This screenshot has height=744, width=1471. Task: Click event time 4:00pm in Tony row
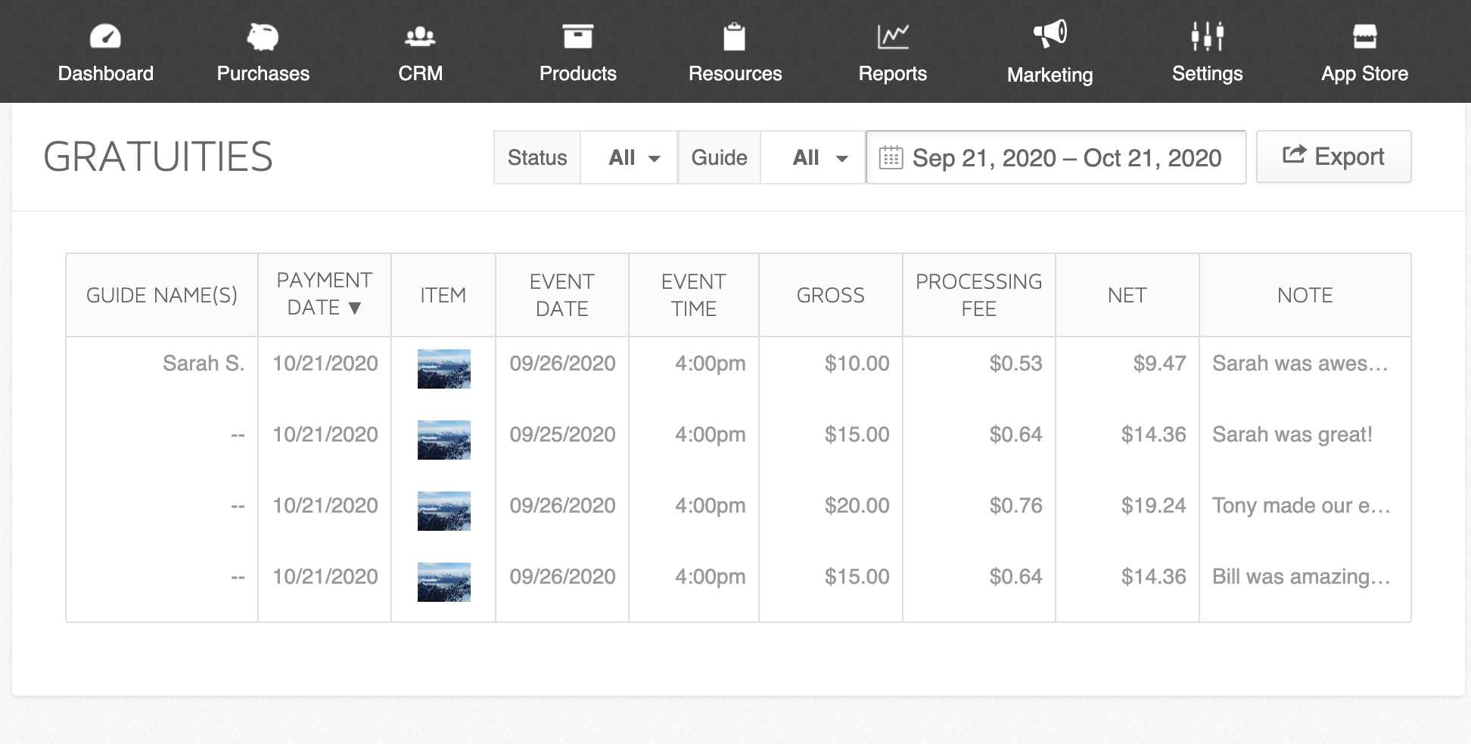[711, 506]
